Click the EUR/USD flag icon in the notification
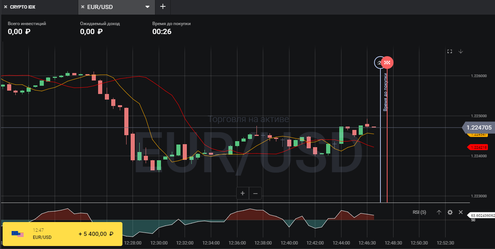Screen dimensions: 495x249 (18, 234)
